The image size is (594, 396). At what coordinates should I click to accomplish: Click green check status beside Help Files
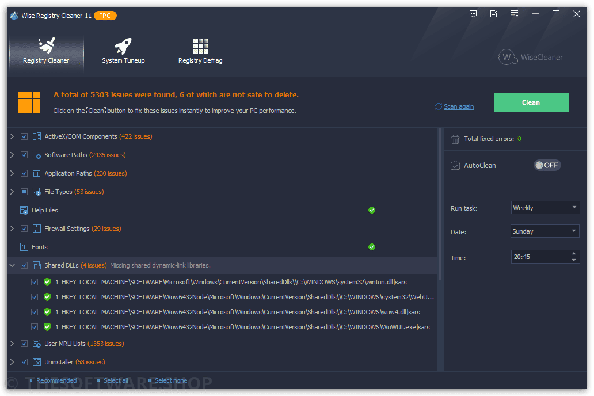pyautogui.click(x=372, y=210)
